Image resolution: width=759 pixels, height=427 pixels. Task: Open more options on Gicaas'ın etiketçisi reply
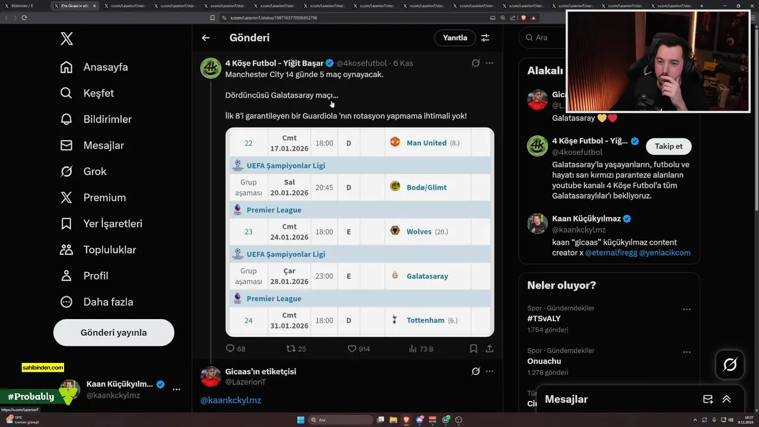point(489,371)
